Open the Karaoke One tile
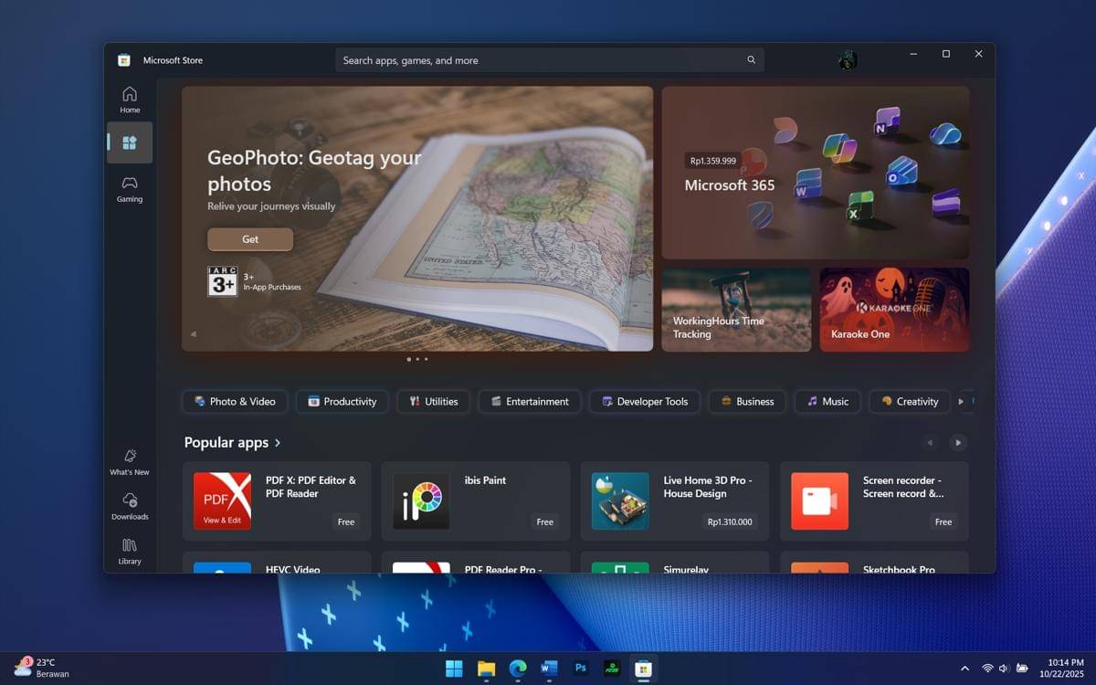The image size is (1096, 685). click(x=894, y=310)
